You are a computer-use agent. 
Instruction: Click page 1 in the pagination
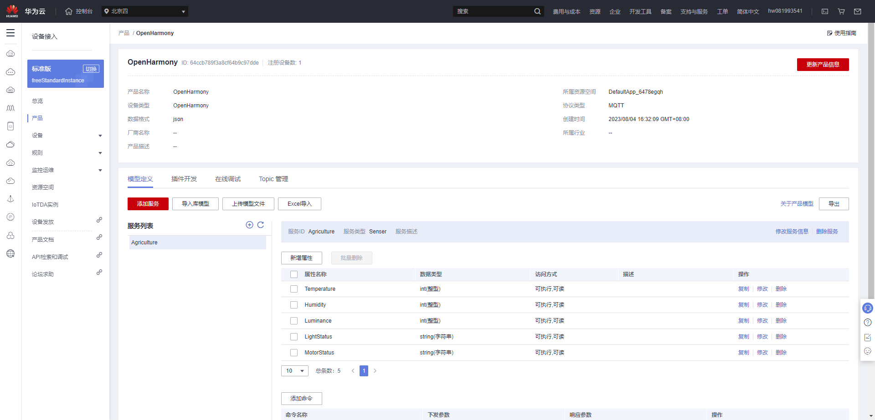(364, 371)
